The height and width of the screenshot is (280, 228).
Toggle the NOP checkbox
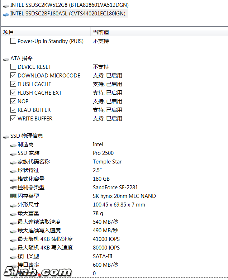coord(13,101)
